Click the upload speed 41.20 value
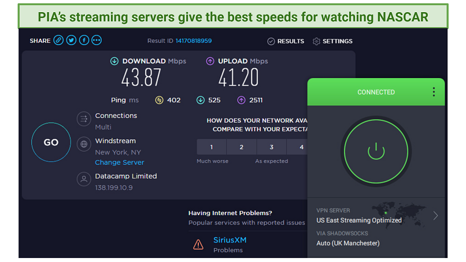This screenshot has height=262, width=466. 239,78
